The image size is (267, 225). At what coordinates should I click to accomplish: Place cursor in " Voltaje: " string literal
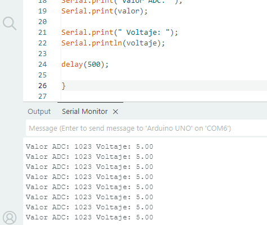[x=144, y=33]
